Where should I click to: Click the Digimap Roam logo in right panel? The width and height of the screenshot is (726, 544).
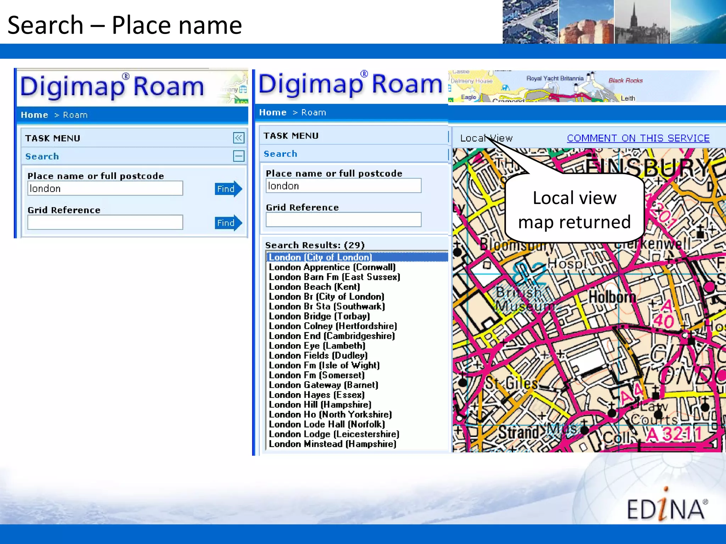[x=351, y=84]
